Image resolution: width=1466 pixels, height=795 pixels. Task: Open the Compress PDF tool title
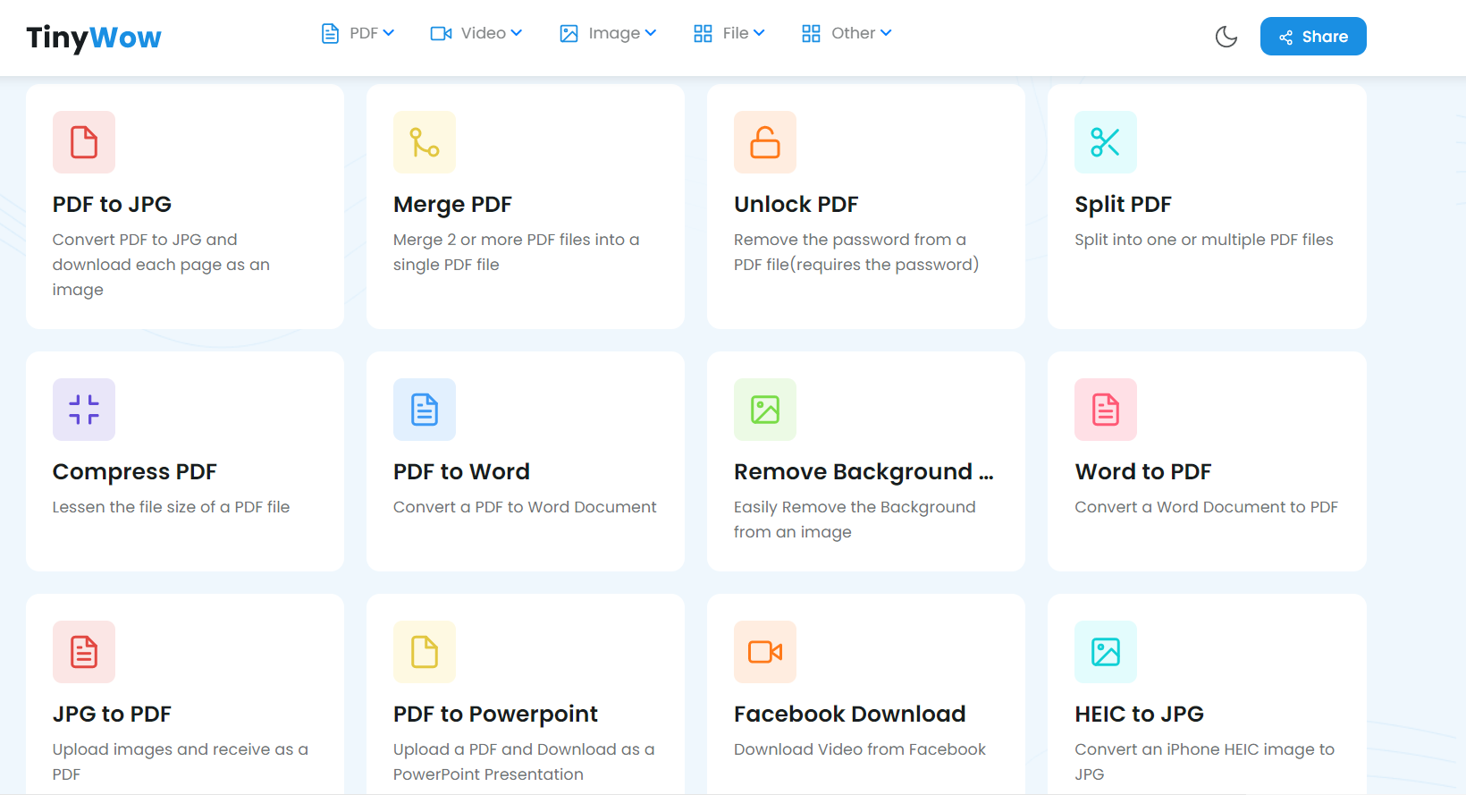[135, 472]
